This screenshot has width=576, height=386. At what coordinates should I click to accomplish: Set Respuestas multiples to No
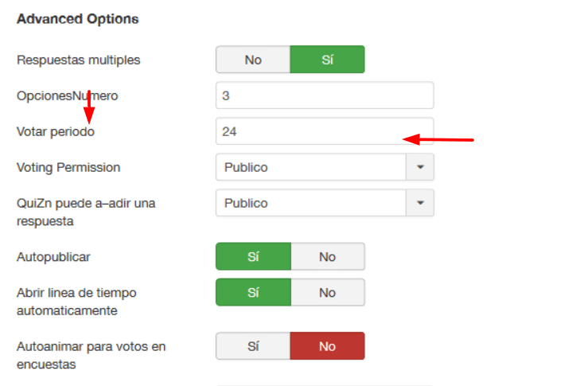(253, 60)
